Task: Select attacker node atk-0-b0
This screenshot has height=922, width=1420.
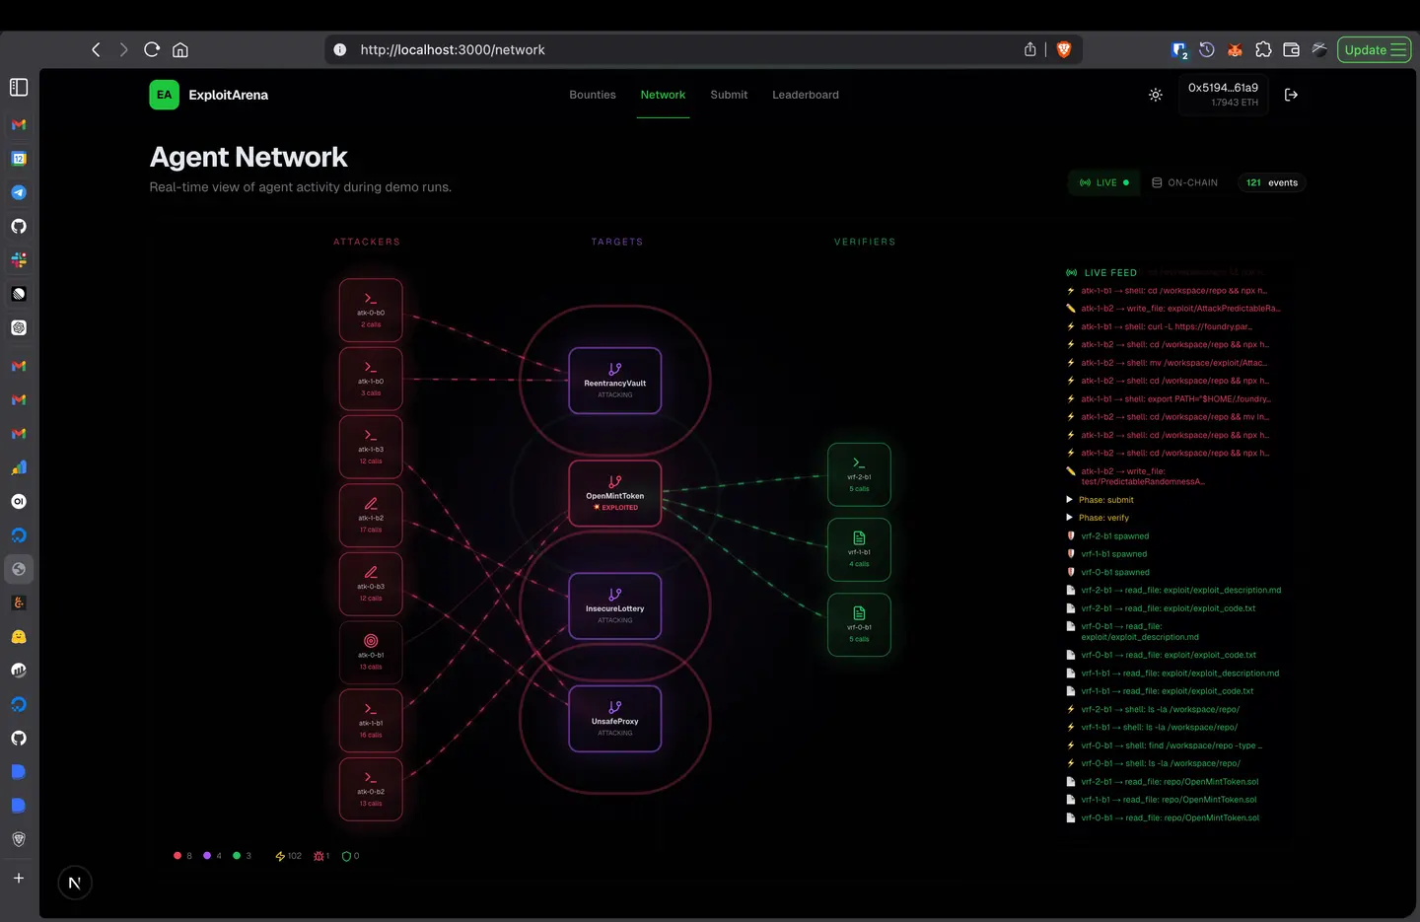Action: point(371,310)
